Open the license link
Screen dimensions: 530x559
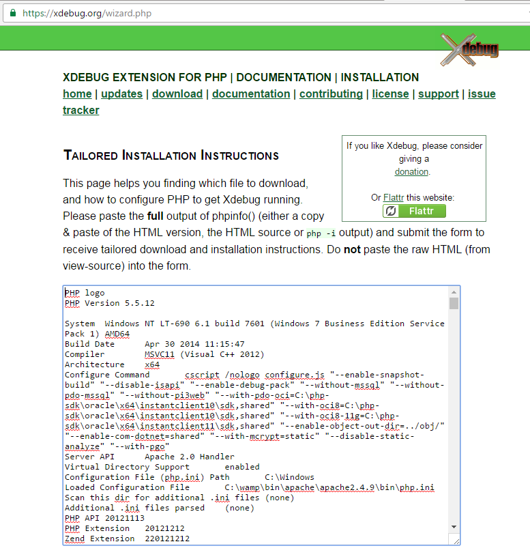point(390,94)
